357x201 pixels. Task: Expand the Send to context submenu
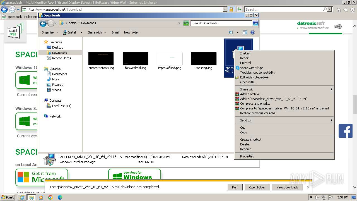(284, 120)
